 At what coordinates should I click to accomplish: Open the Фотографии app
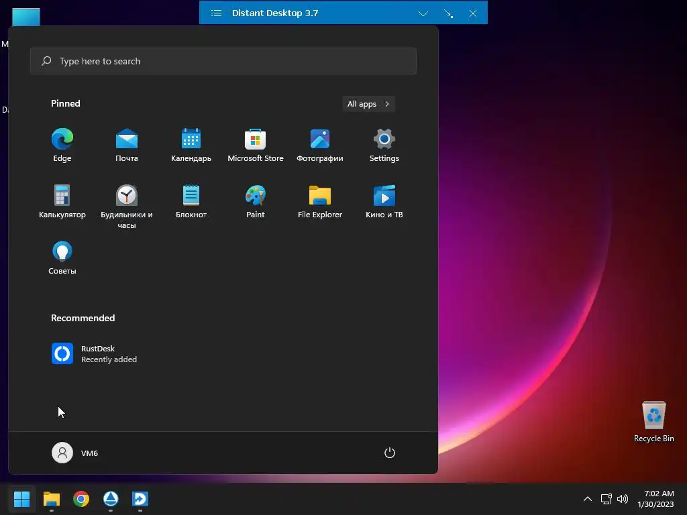pos(320,146)
